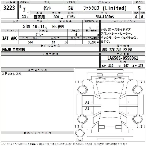The width and height of the screenshot is (146, 146).
Task: Click the A1 mark on the rear door
Action: pyautogui.click(x=87, y=108)
